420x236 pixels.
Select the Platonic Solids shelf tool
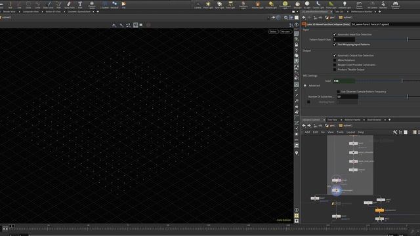pyautogui.click(x=92, y=5)
